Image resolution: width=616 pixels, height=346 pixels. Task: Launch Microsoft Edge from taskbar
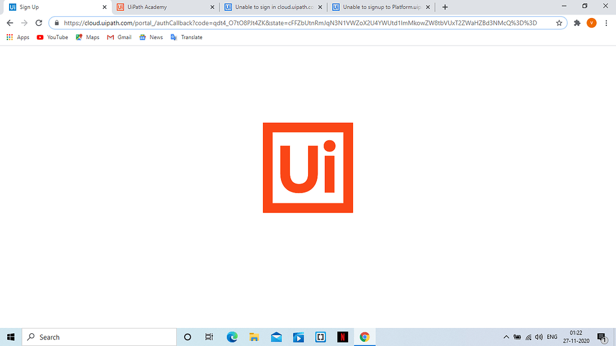[x=232, y=337]
